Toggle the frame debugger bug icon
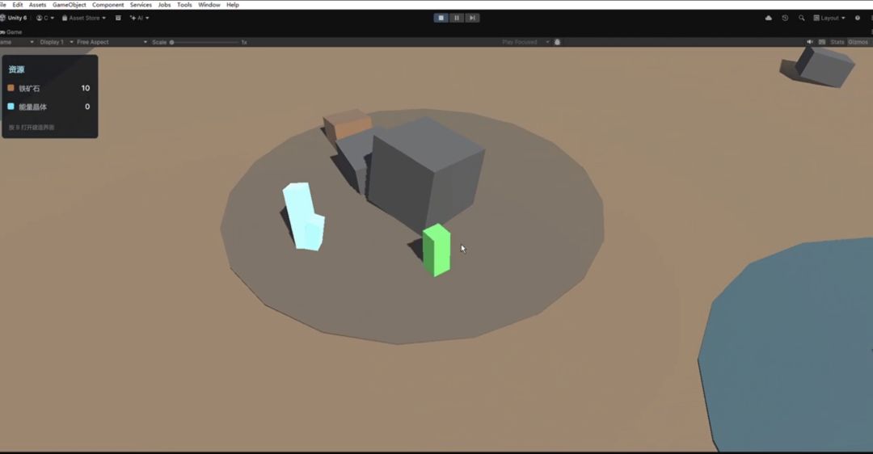The height and width of the screenshot is (454, 873). click(557, 42)
